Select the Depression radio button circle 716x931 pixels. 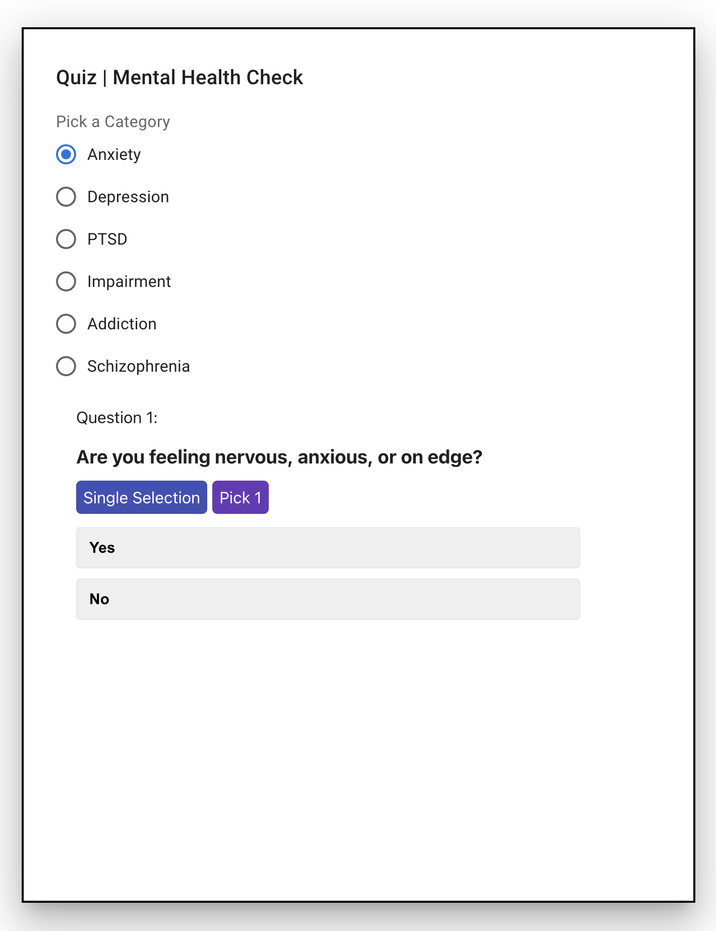coord(66,197)
